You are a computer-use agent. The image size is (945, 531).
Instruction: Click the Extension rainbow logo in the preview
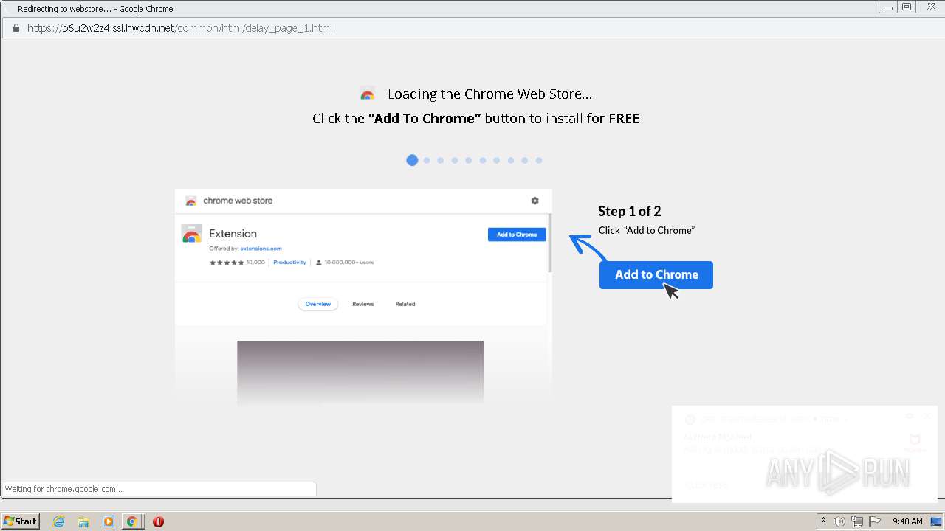click(x=191, y=234)
